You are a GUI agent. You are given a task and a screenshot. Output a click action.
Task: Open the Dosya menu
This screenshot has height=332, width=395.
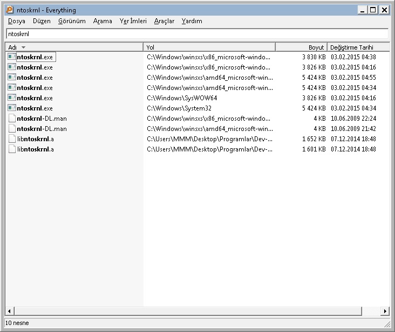coord(16,21)
